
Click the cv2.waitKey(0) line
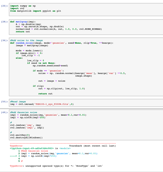click(20, 135)
